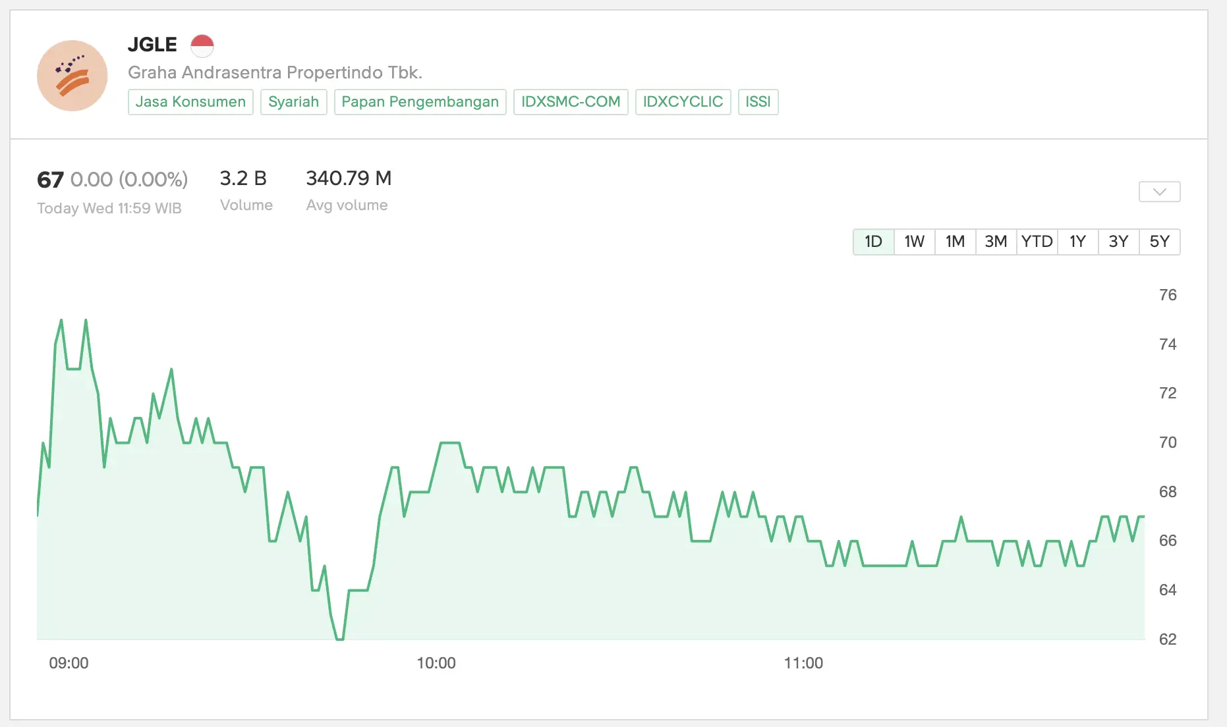Open the Jasa Konsumen tag
The height and width of the screenshot is (727, 1227).
(190, 102)
